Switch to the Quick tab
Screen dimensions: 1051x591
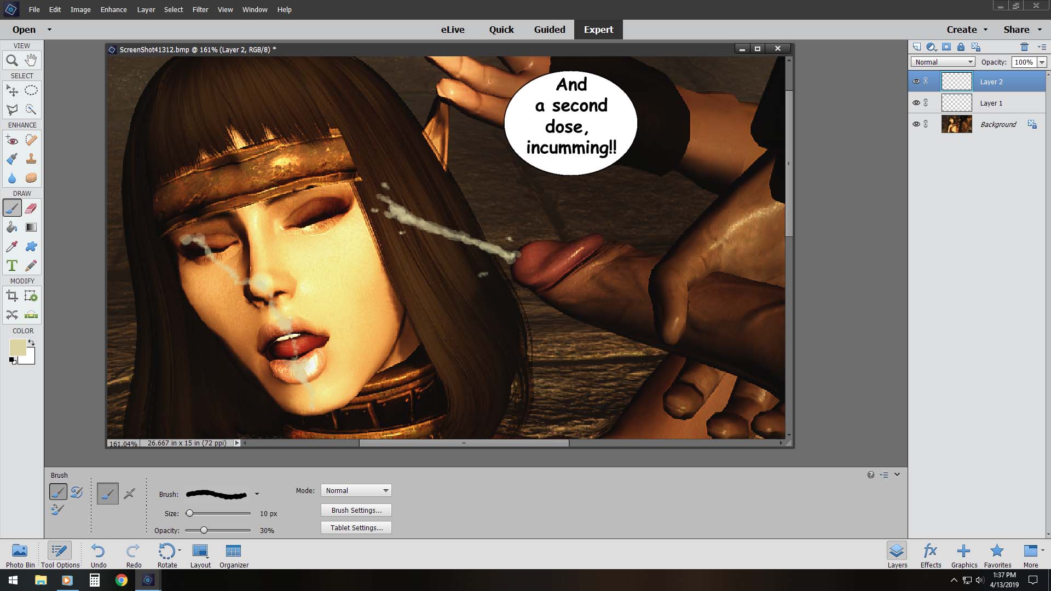click(501, 30)
